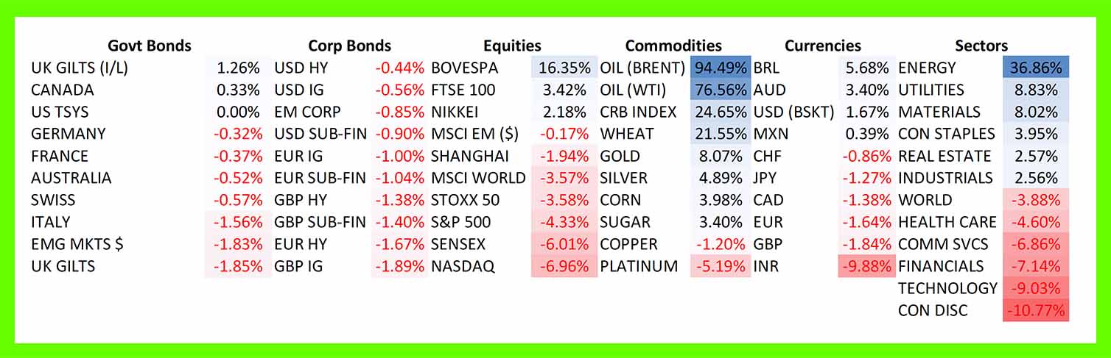Click the Sectors column header
The height and width of the screenshot is (358, 1111).
click(x=981, y=46)
